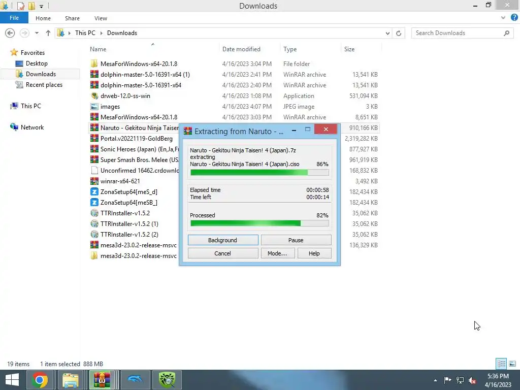This screenshot has width=520, height=390.
Task: Sort files by Size column header
Action: (x=349, y=49)
